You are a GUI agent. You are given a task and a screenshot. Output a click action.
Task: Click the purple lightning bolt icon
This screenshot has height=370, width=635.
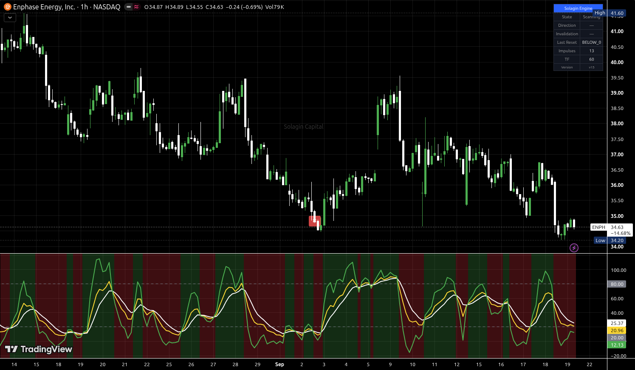click(574, 248)
